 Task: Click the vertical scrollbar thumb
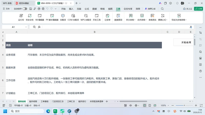pyautogui.click(x=195, y=42)
